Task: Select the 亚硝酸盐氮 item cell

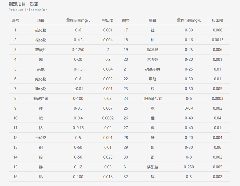Action: 153,98
